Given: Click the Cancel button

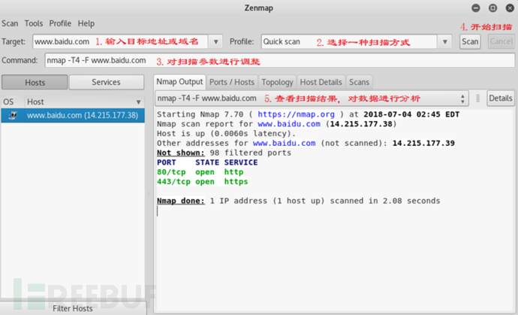Looking at the screenshot, I should click(501, 41).
